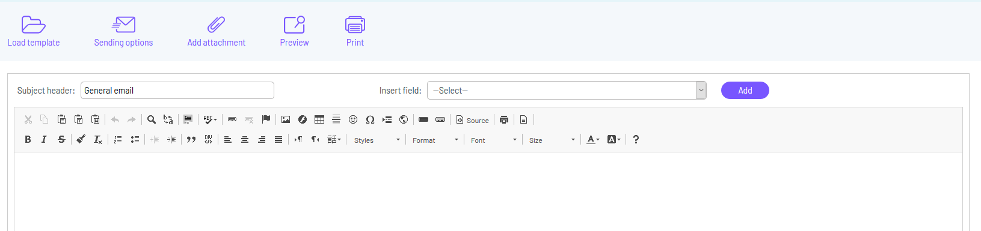Open the smiley emoticon picker
Viewport: 981px width, 231px height.
[353, 119]
